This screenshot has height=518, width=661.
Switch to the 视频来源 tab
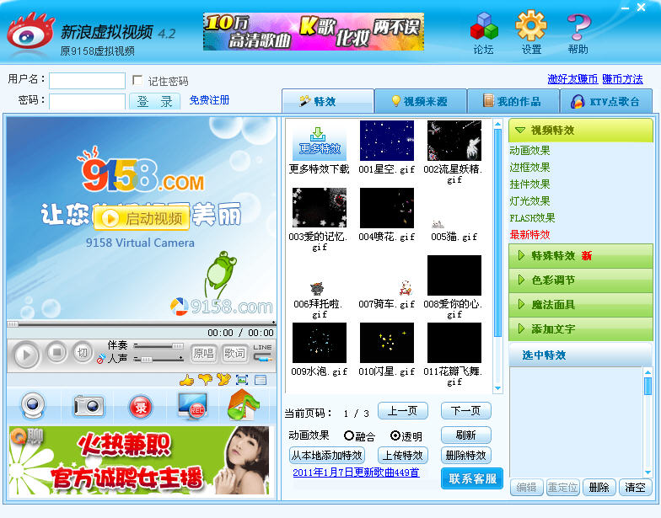pos(420,101)
